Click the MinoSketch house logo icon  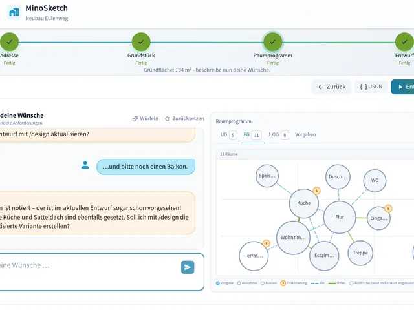coord(14,12)
